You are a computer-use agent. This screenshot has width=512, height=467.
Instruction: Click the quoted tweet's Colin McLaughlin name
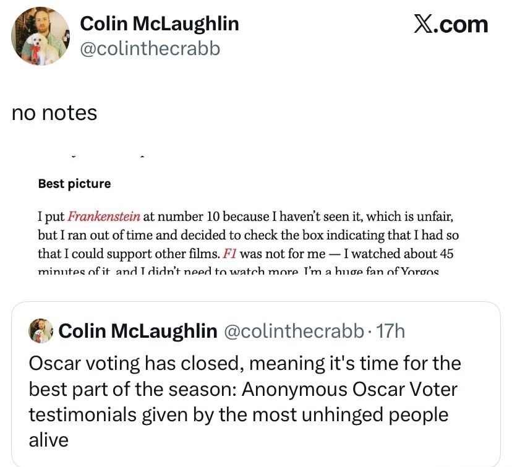coord(137,332)
